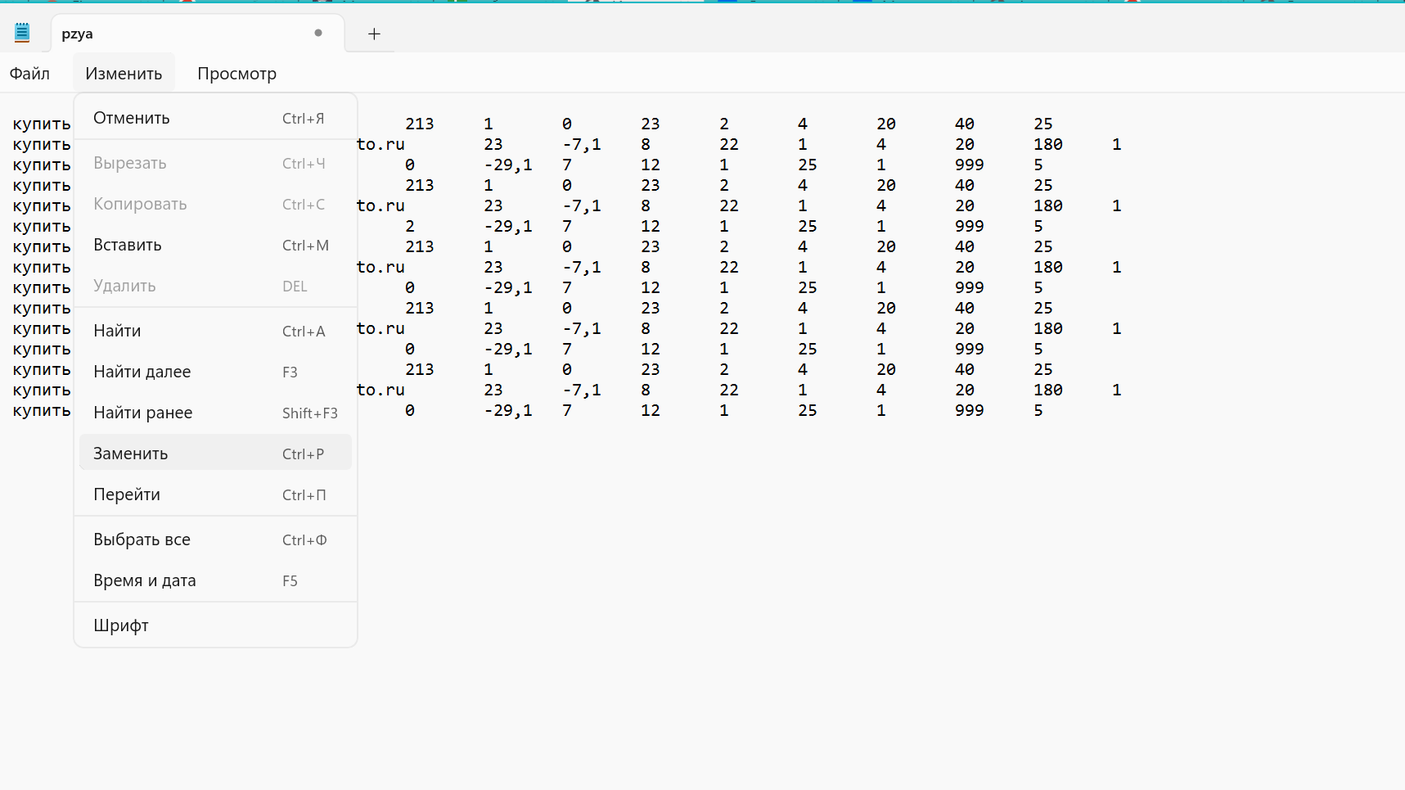
Task: Select Вставить in the edit menu
Action: coord(215,245)
